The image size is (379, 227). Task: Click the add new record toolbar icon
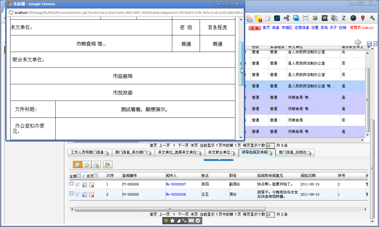click(x=78, y=165)
